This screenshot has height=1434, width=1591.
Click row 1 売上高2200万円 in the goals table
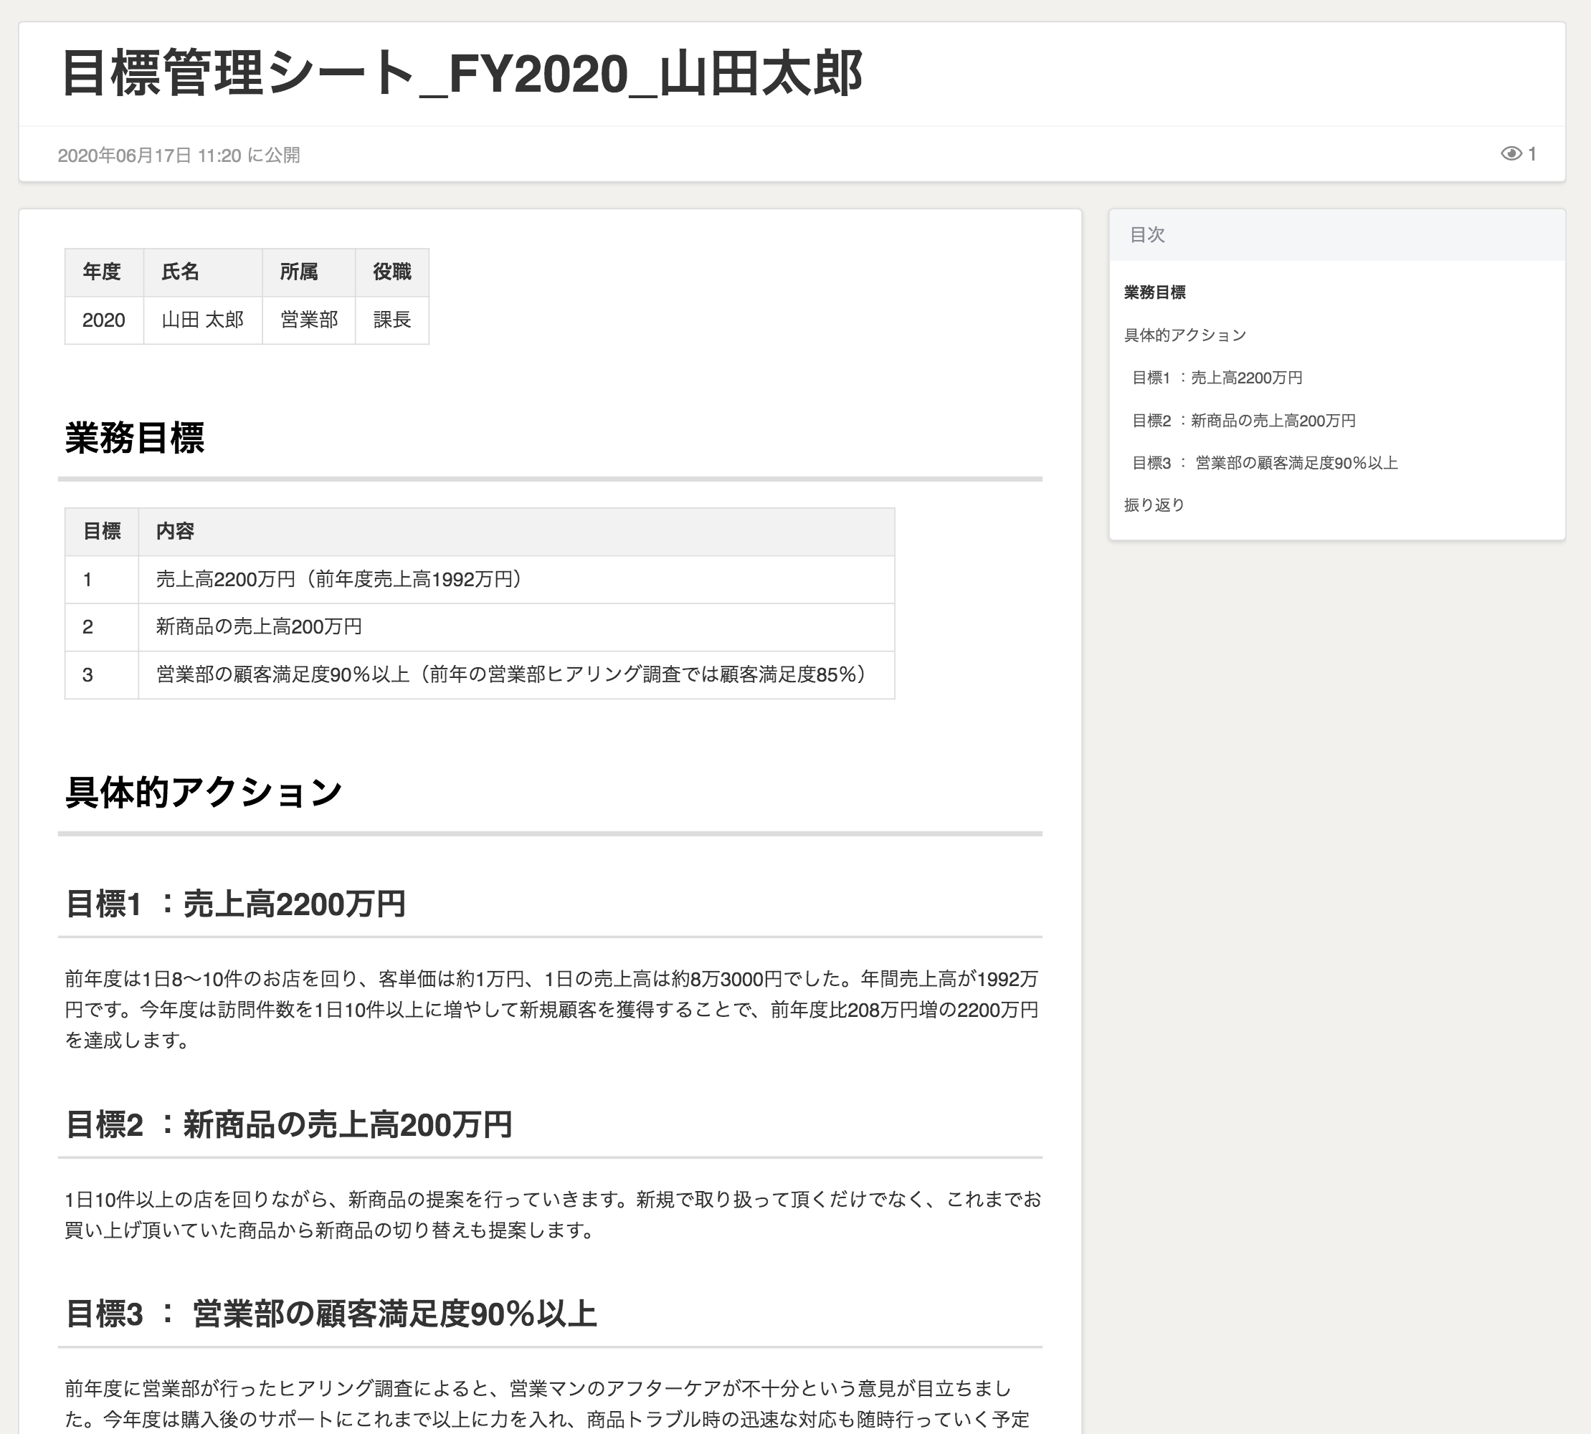point(337,579)
